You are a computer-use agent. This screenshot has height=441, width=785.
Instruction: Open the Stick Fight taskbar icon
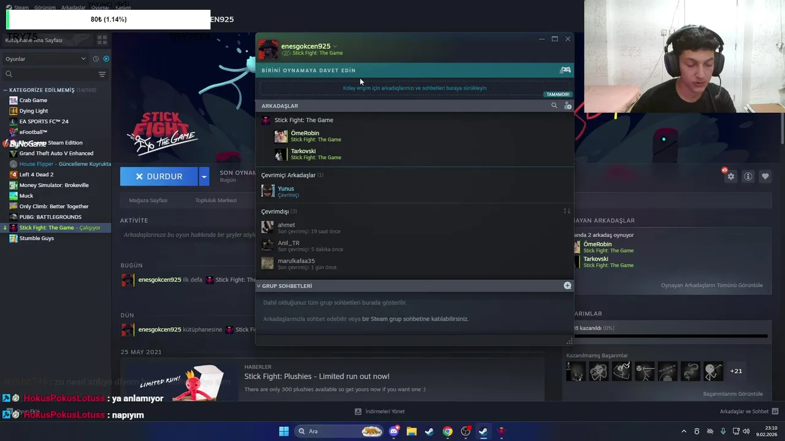(x=501, y=431)
